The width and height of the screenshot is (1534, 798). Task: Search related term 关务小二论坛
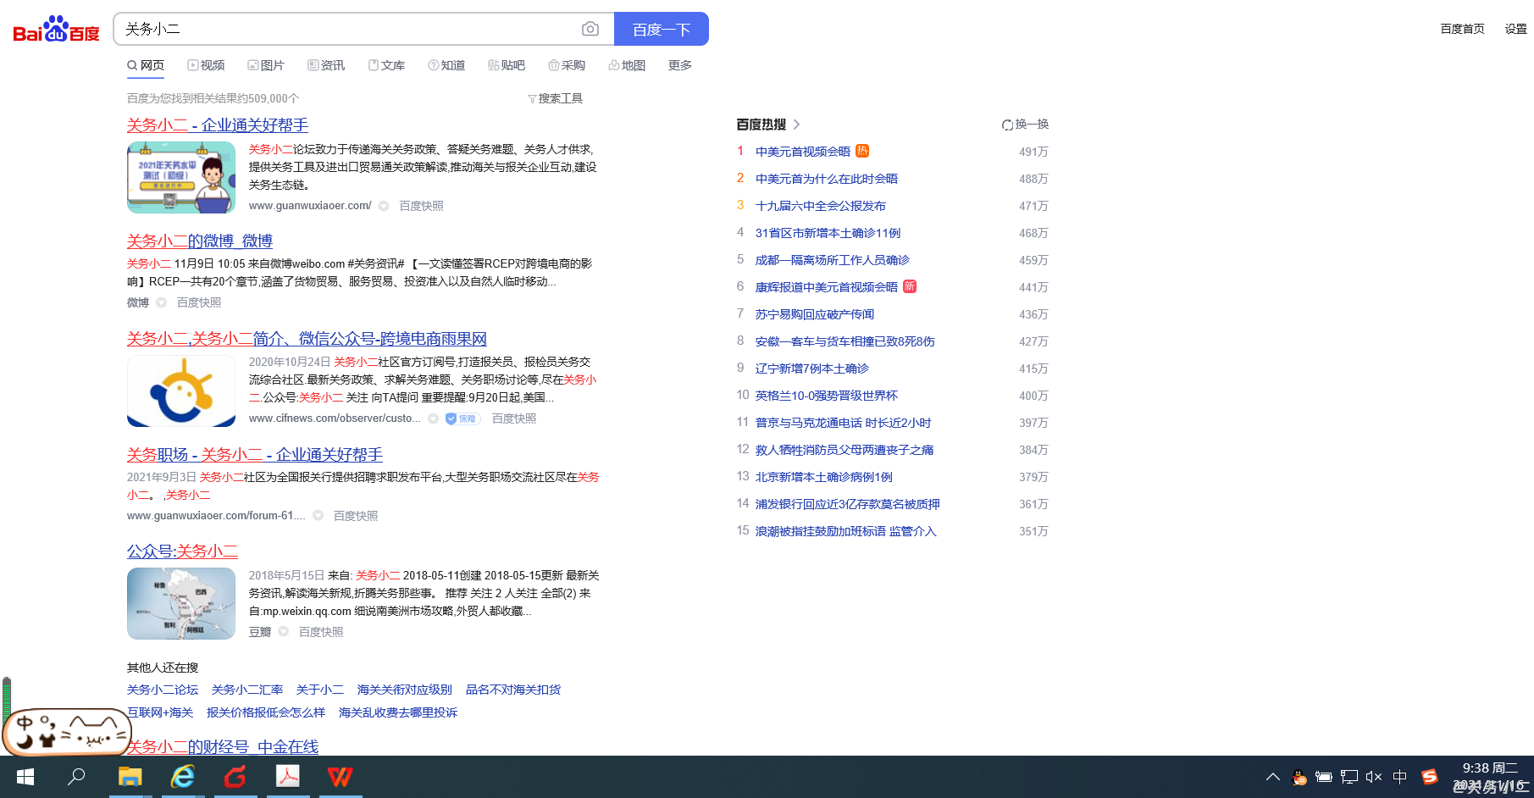163,690
